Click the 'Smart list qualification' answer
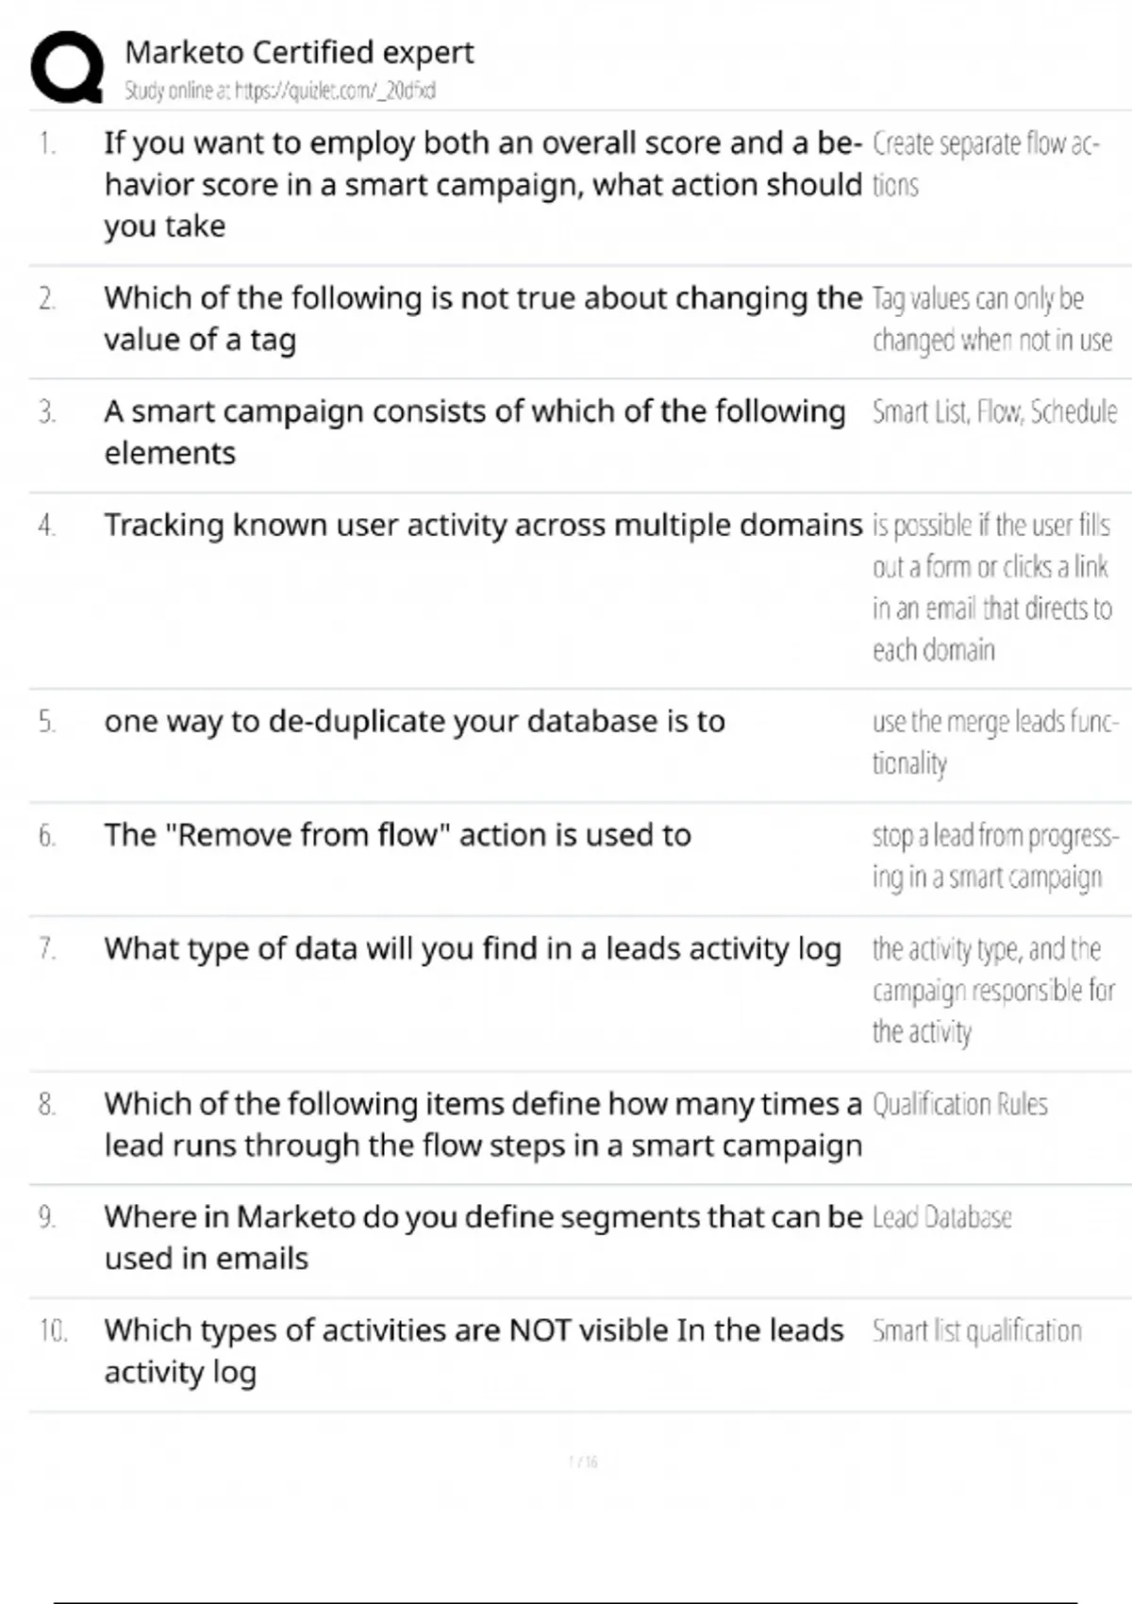1132x1604 pixels. [976, 1330]
